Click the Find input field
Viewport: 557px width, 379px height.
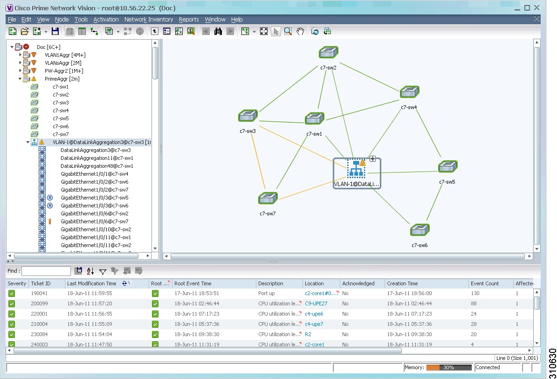[x=46, y=271]
